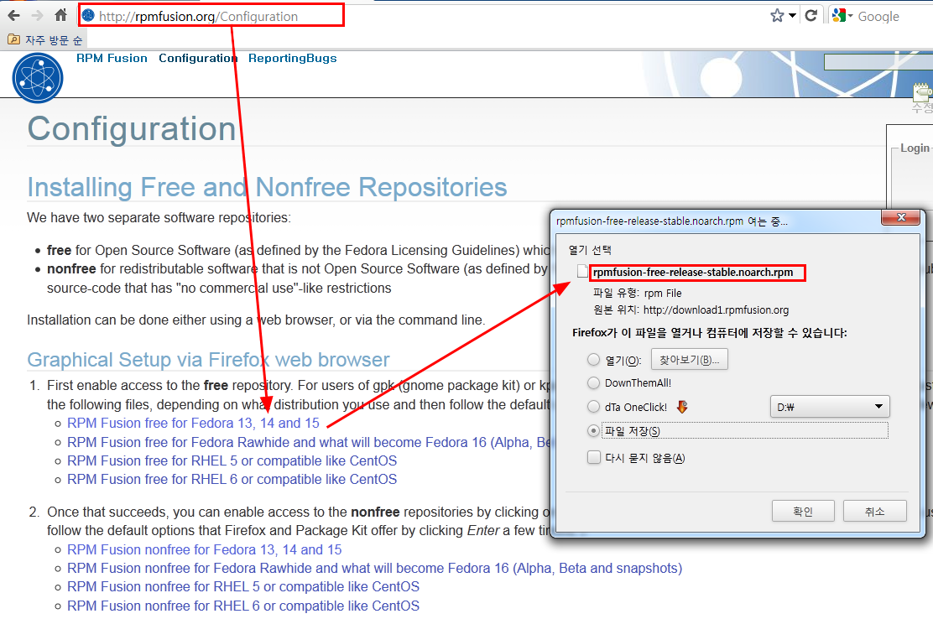Open the Configuration navigation item
933x619 pixels.
[x=197, y=58]
